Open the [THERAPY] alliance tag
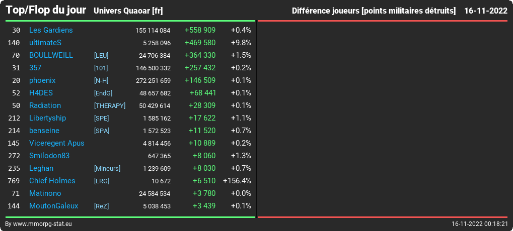The image size is (513, 231). point(110,106)
